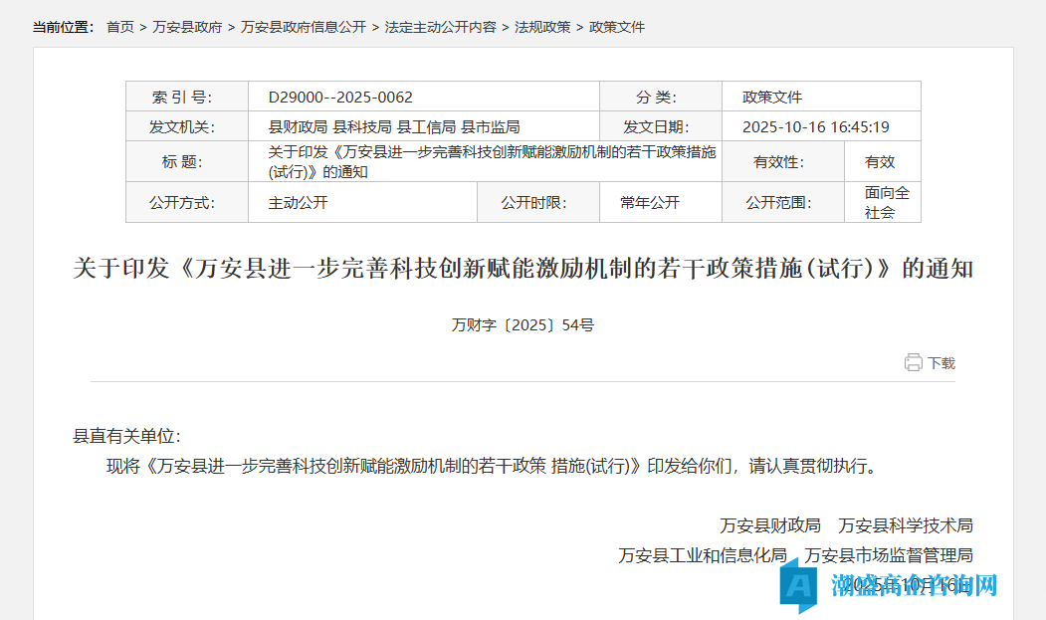Click the 政策文件 value in 分类 row
This screenshot has height=620, width=1046.
(x=772, y=98)
